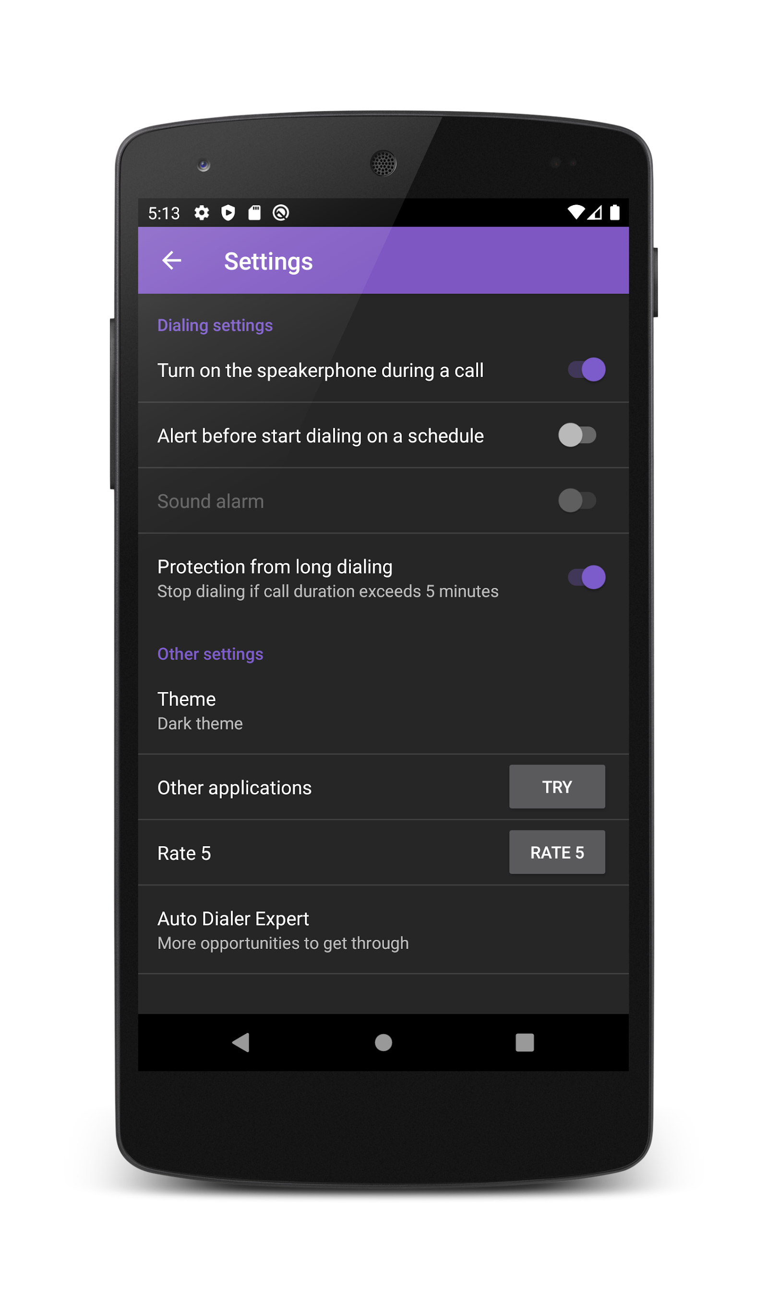Tap the circular dialer status icon
This screenshot has height=1299, width=768.
click(x=281, y=213)
